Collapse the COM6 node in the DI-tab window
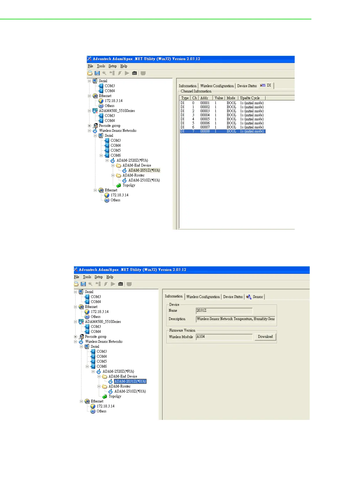The image size is (344, 487). pyautogui.click(x=101, y=156)
